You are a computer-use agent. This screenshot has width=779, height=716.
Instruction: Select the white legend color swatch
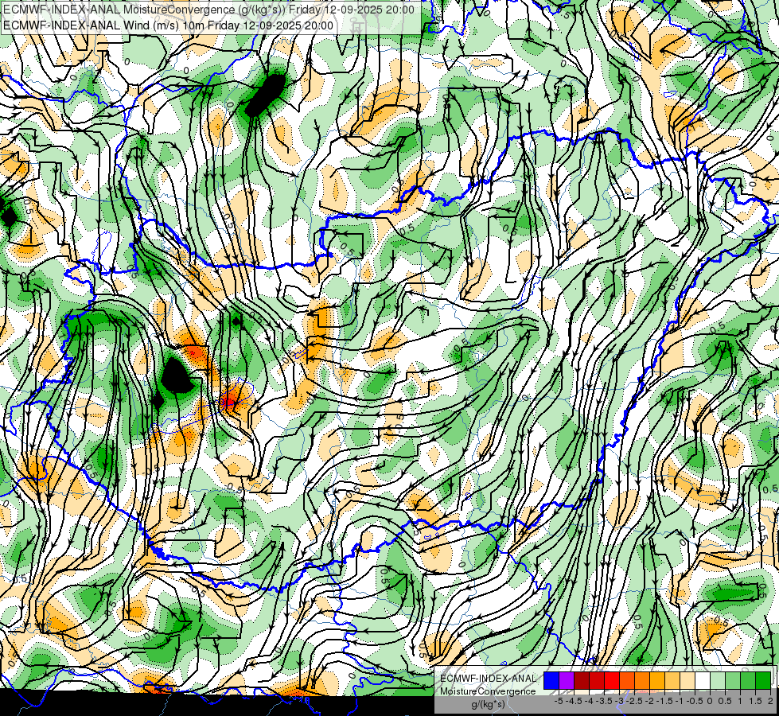(703, 681)
